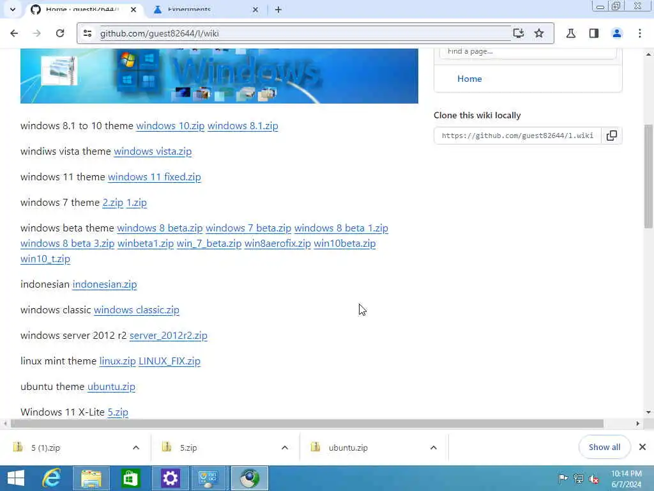
Task: Download win10_t.zip
Action: point(45,259)
